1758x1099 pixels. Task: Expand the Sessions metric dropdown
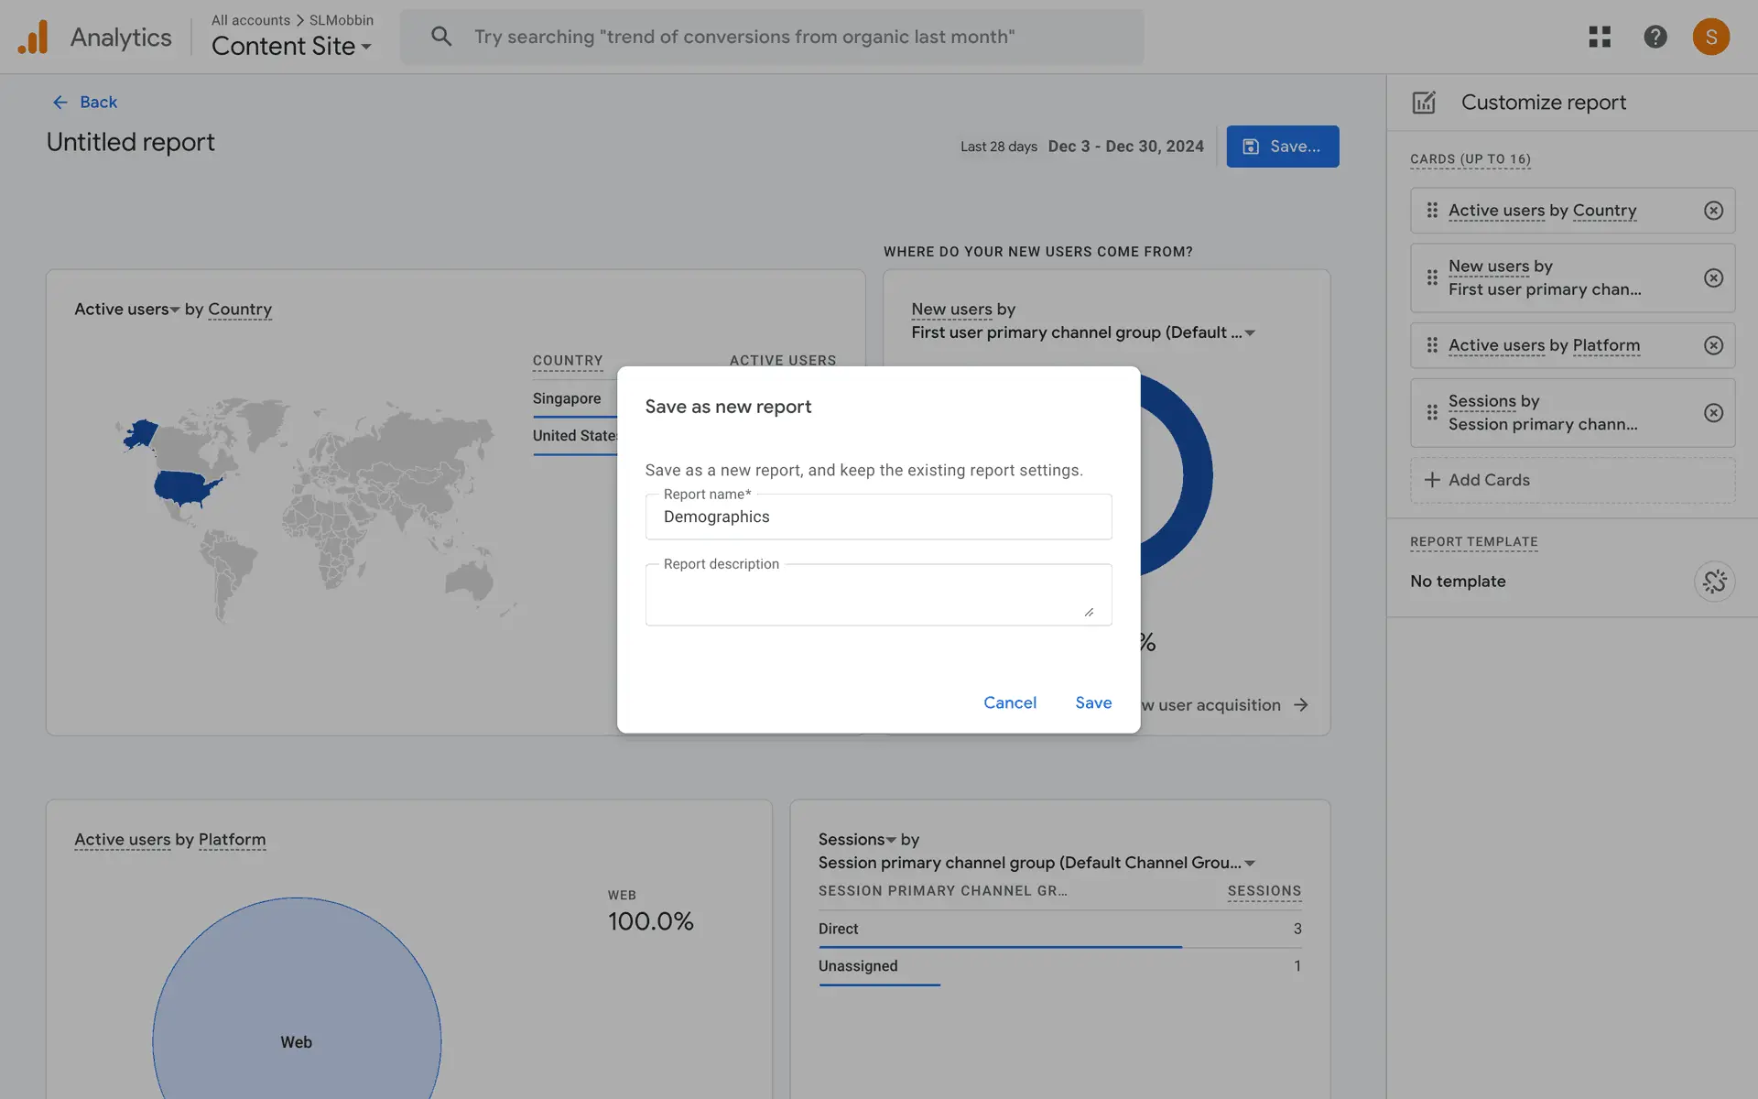(x=890, y=841)
